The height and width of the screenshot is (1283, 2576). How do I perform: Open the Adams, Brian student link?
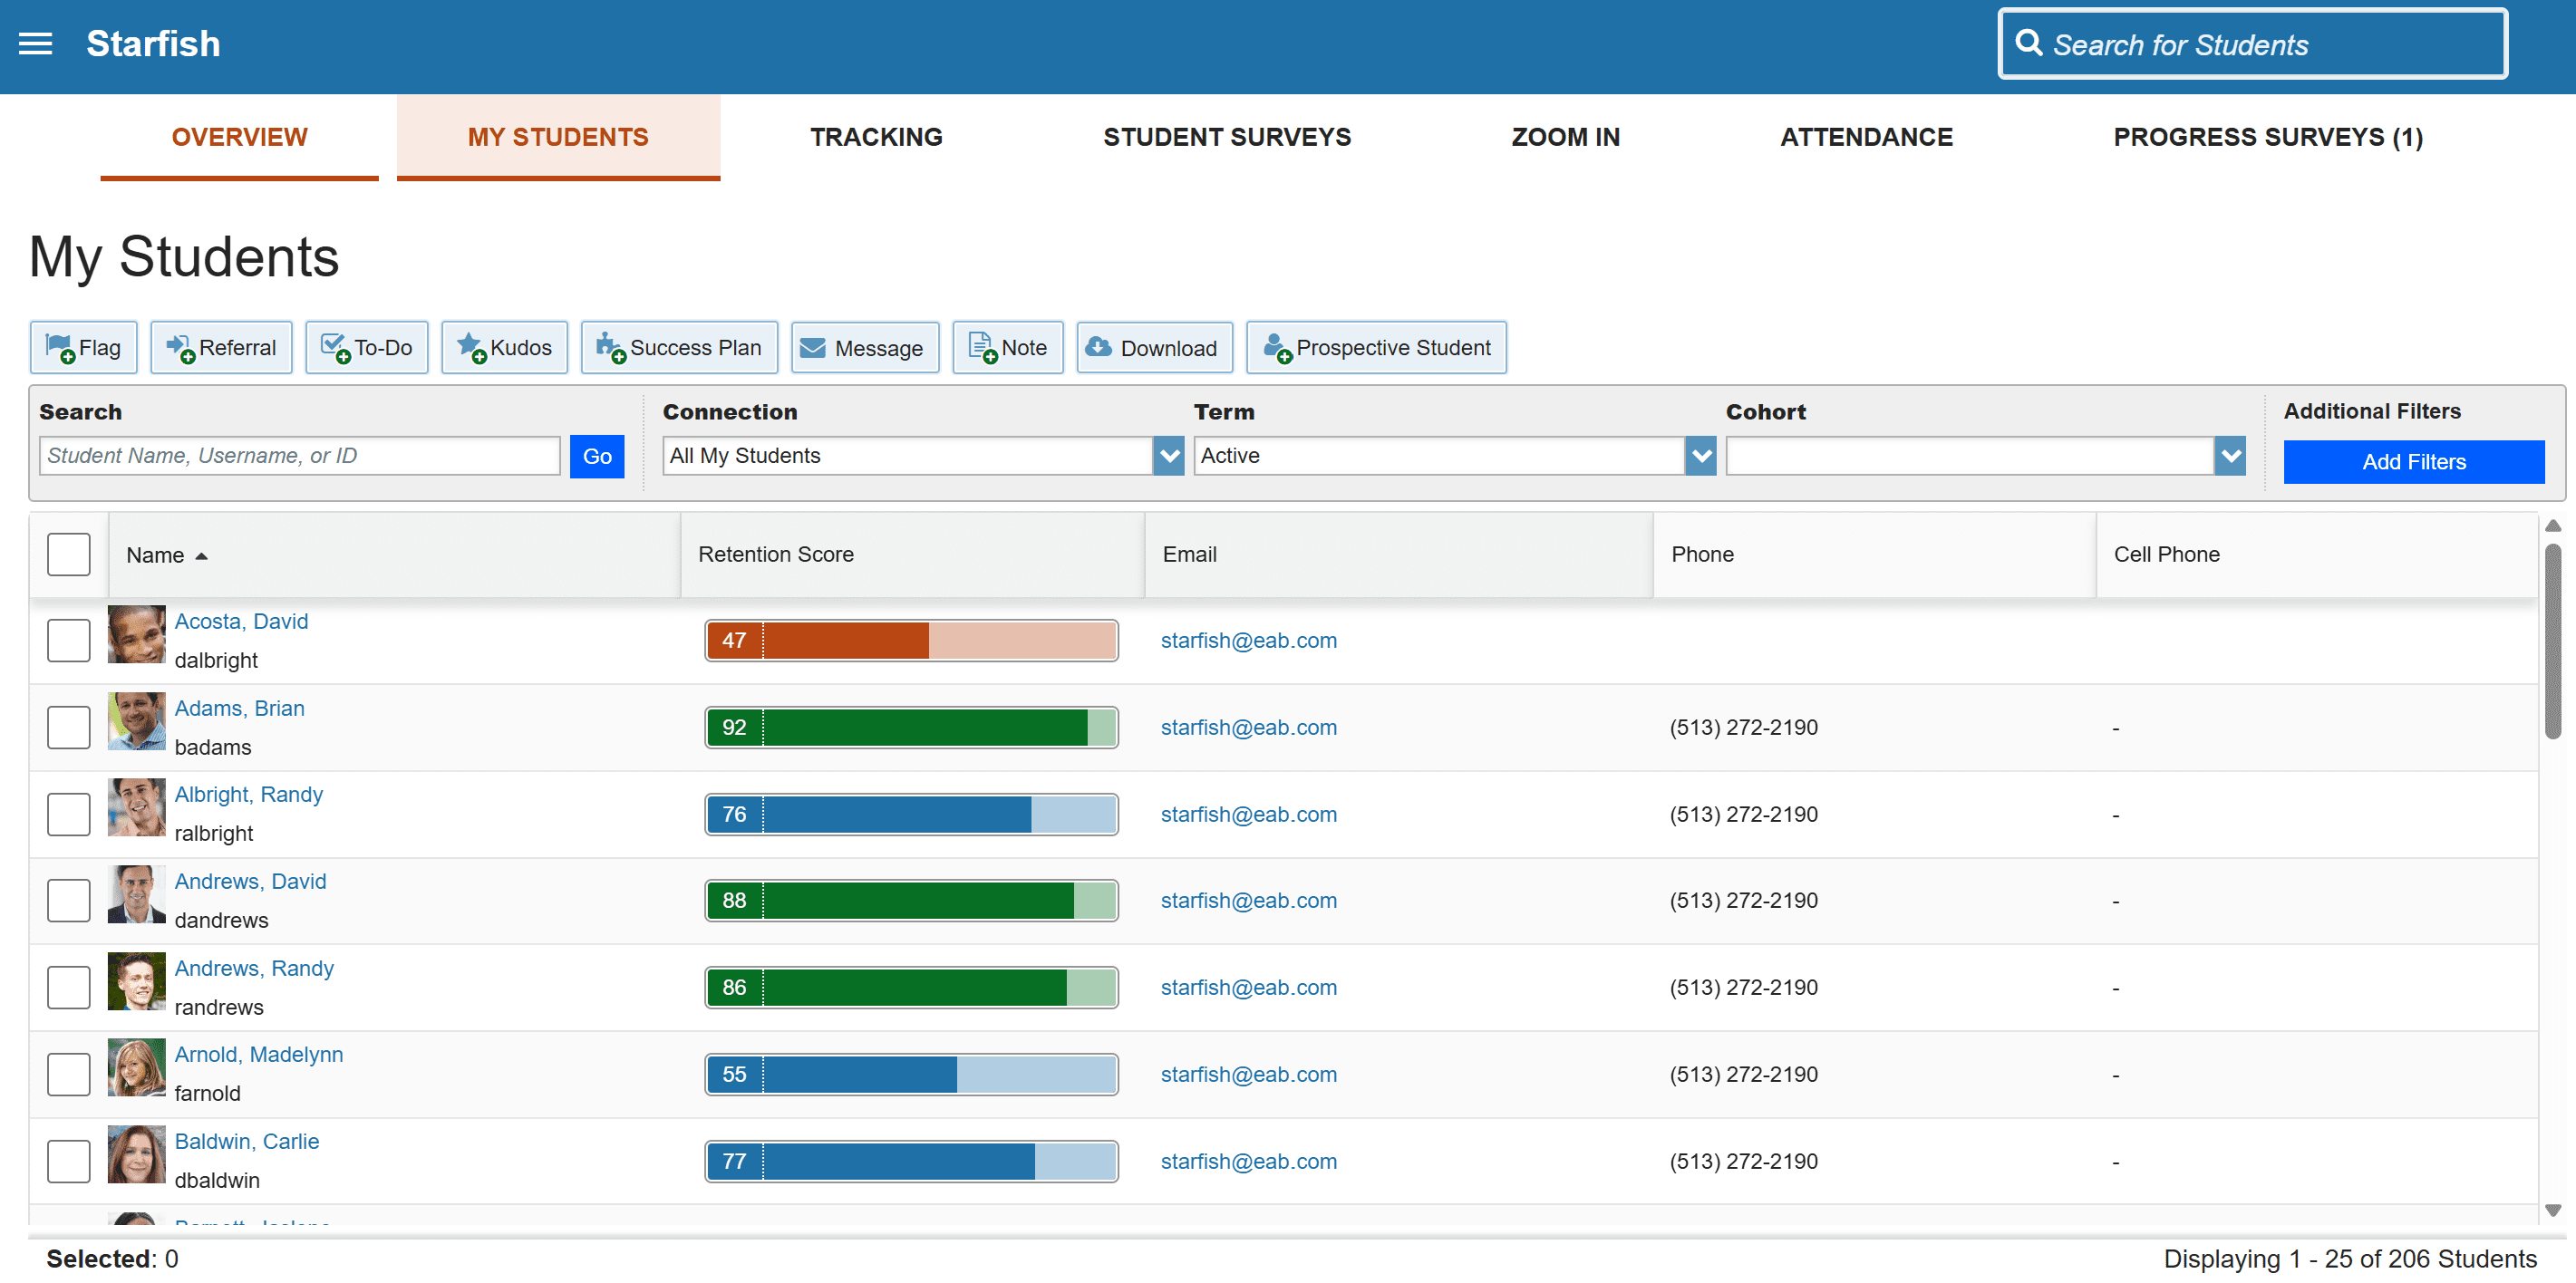tap(240, 709)
